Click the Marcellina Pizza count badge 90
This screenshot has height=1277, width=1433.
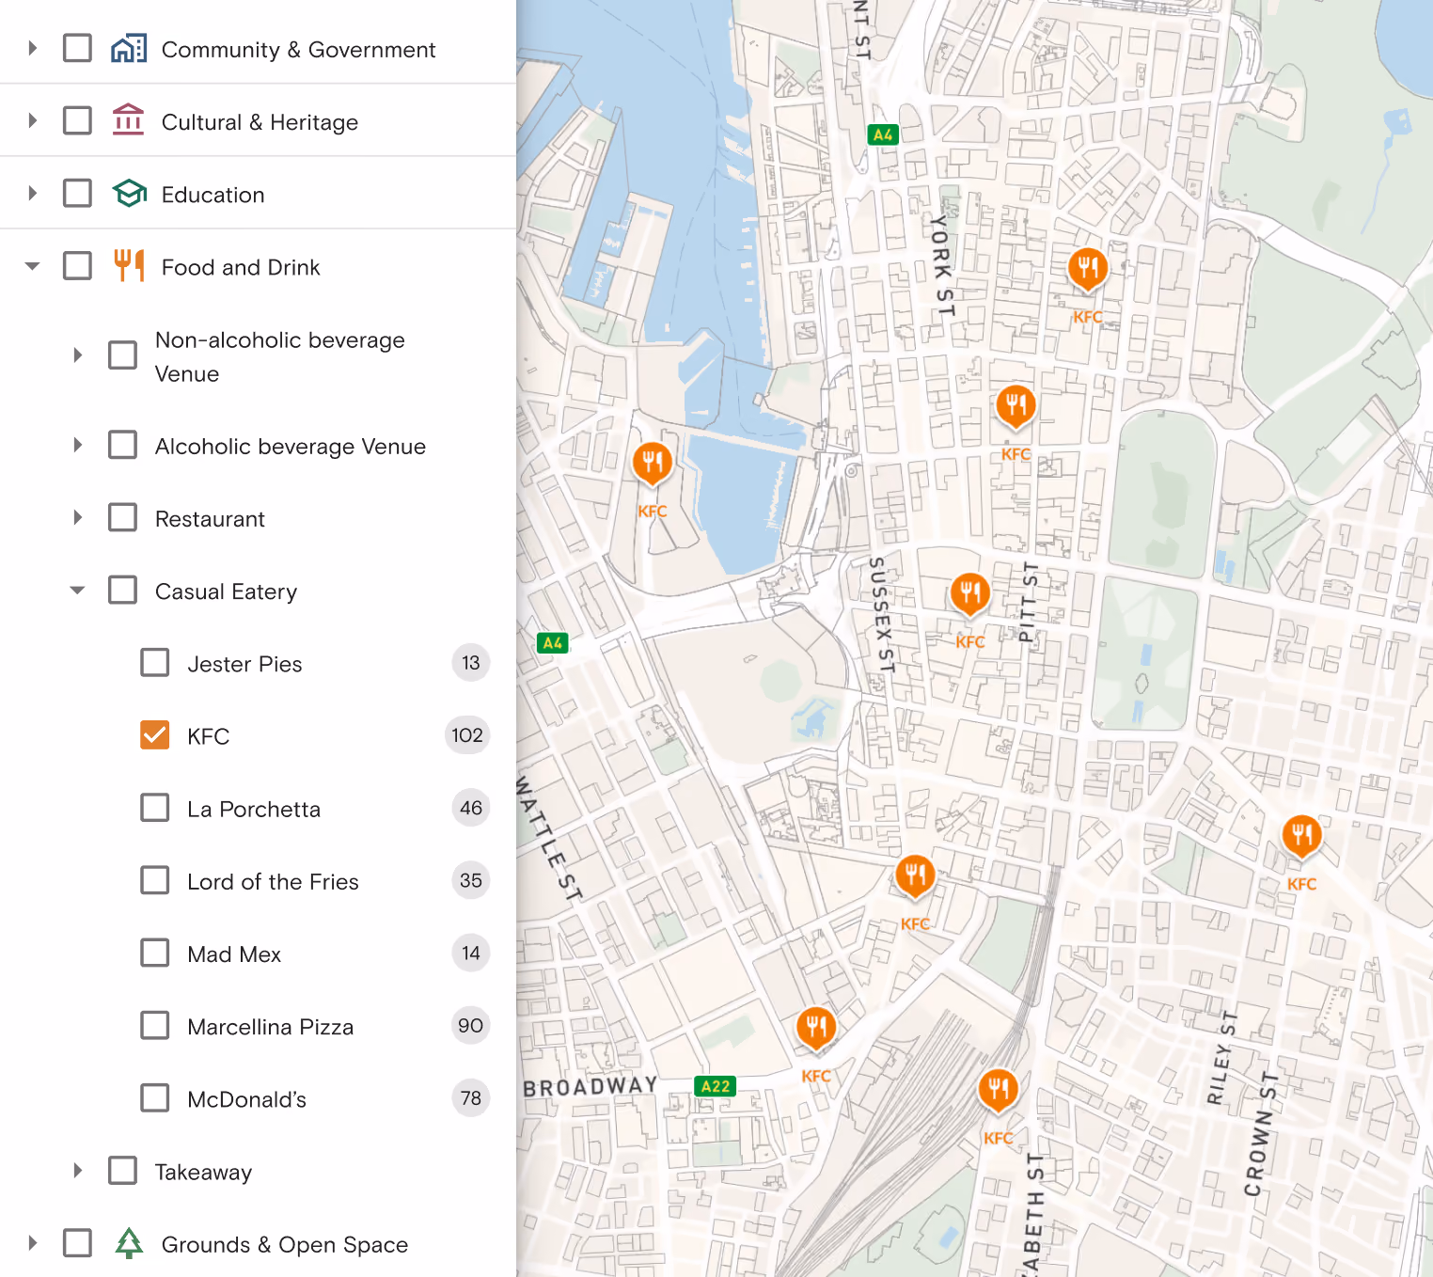coord(470,1026)
